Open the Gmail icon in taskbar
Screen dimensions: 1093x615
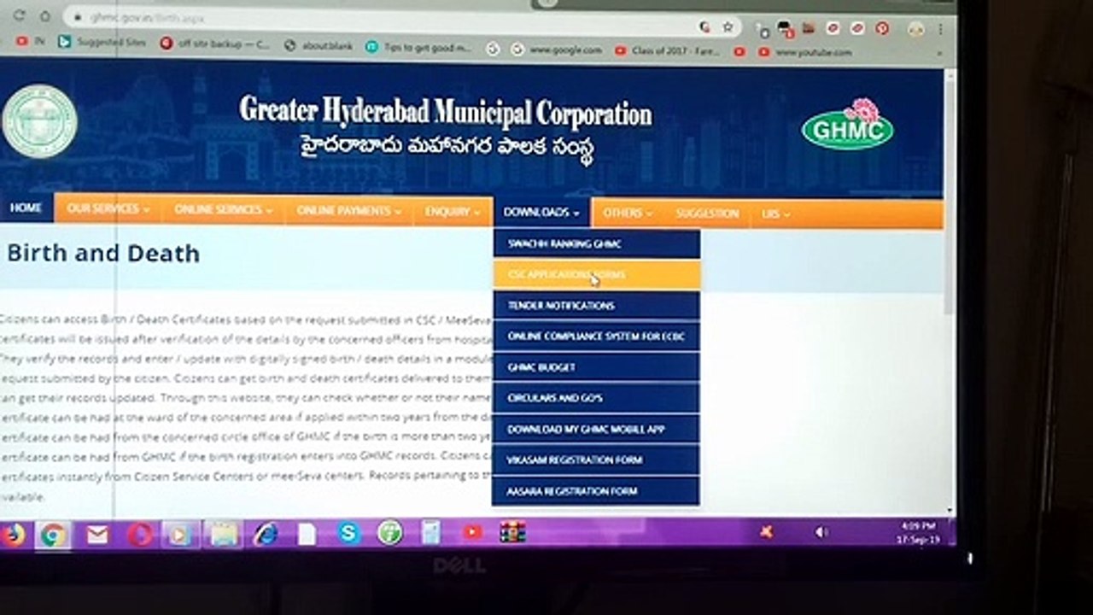click(x=97, y=535)
